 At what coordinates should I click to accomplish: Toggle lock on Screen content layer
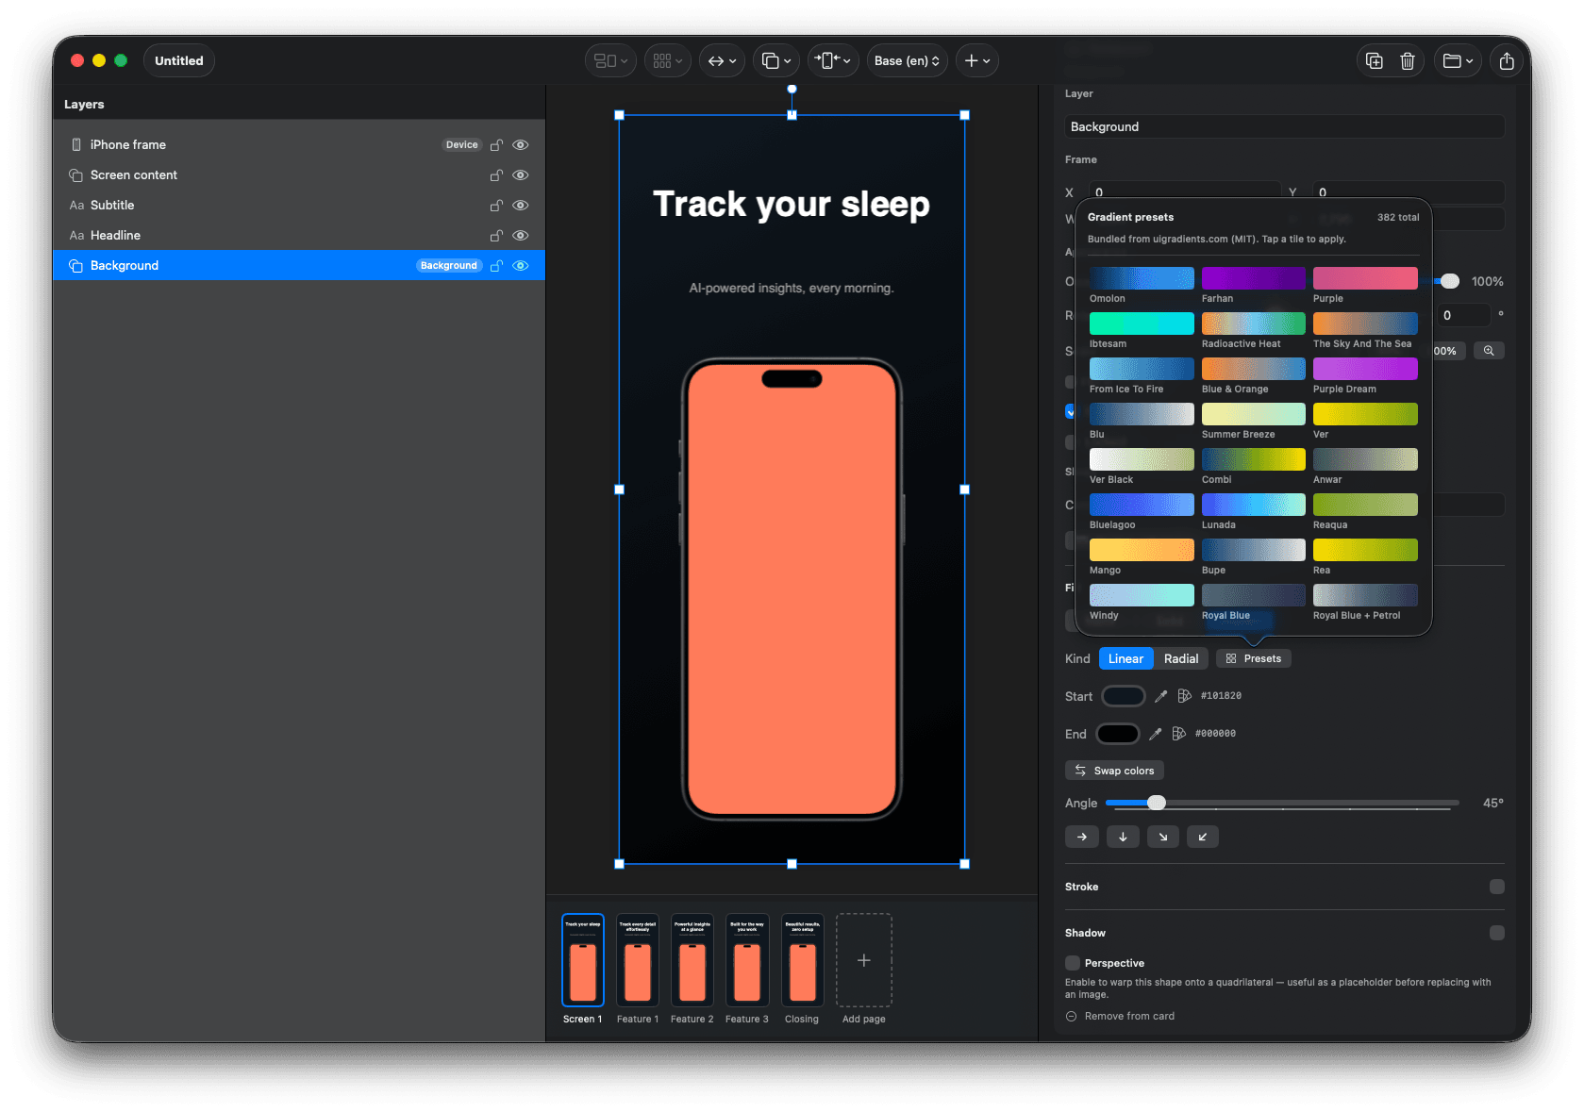pyautogui.click(x=496, y=175)
